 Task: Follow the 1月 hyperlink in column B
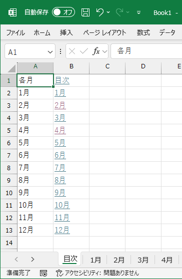60,93
